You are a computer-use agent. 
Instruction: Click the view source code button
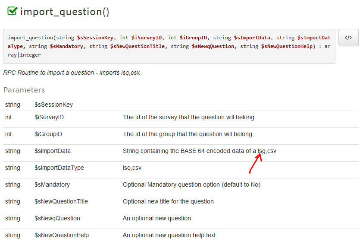pyautogui.click(x=348, y=38)
